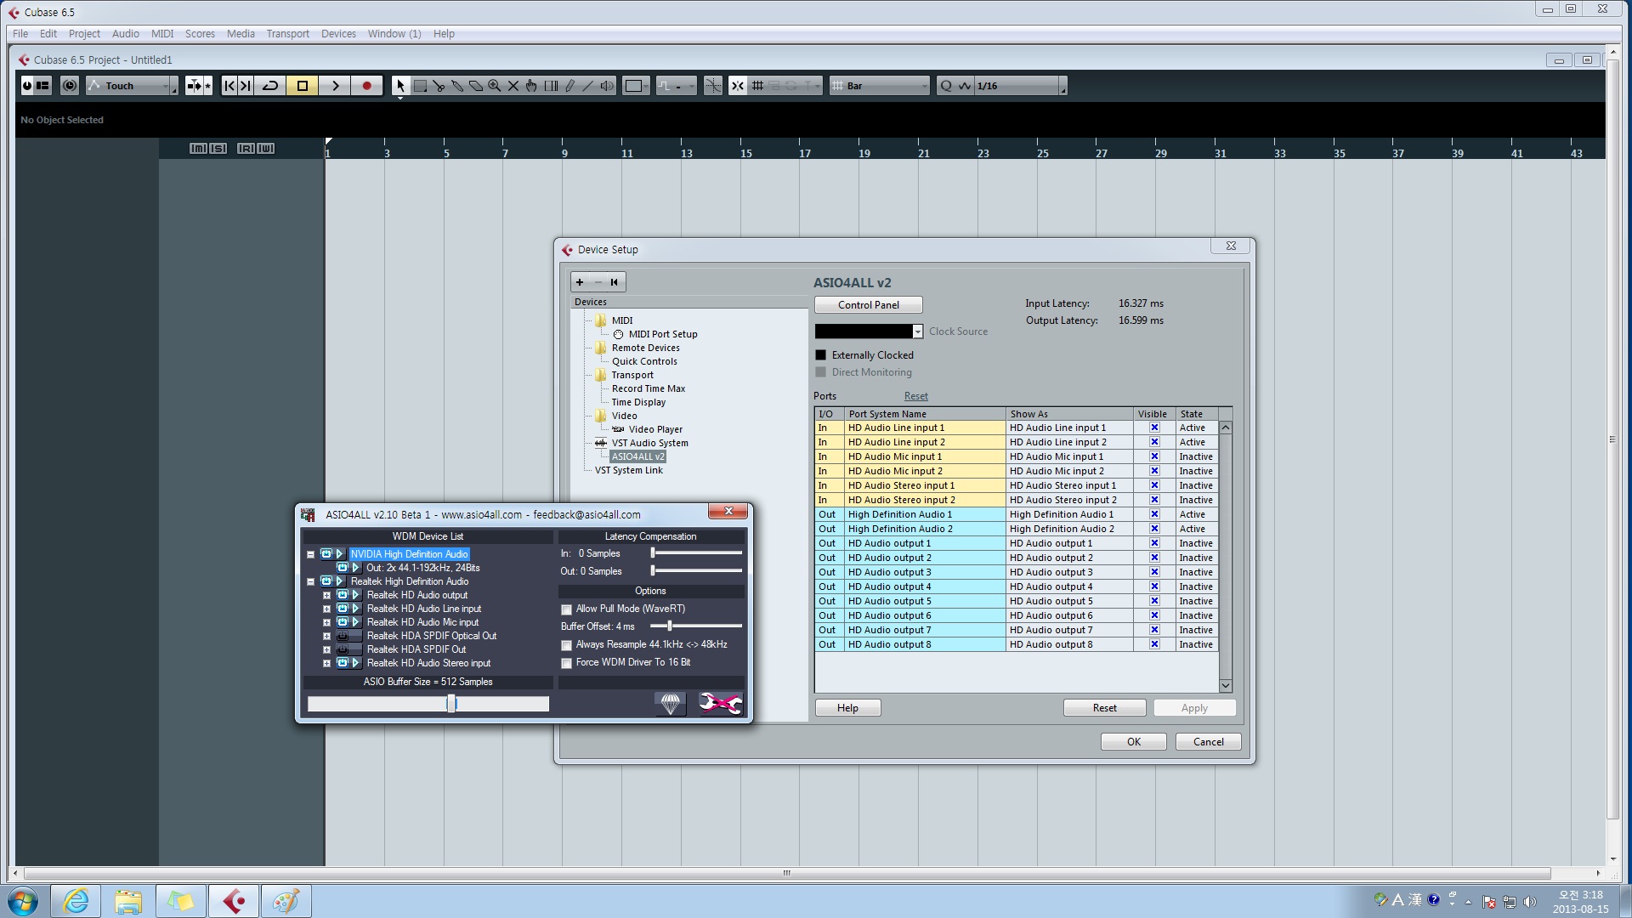
Task: Open the Media menu
Action: (241, 34)
